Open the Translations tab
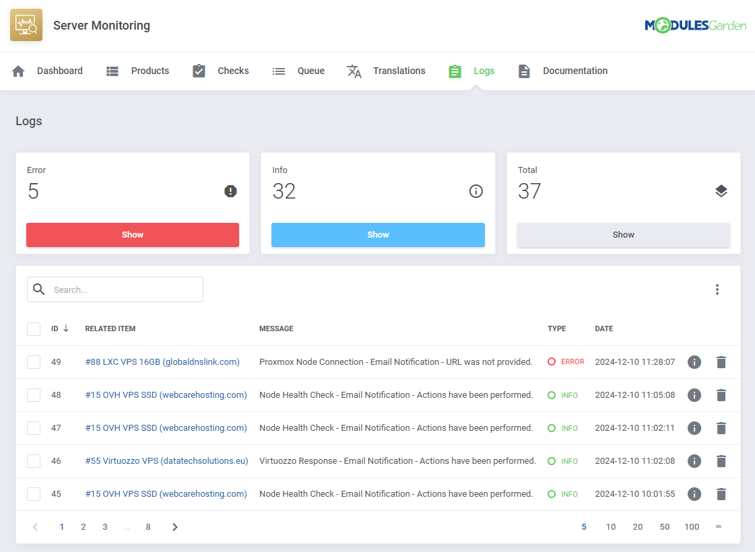Image resolution: width=755 pixels, height=552 pixels. 386,71
